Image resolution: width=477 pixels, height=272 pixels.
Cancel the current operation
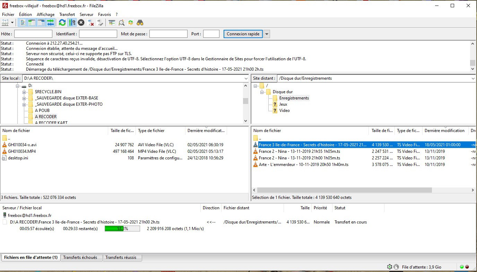pos(81,23)
